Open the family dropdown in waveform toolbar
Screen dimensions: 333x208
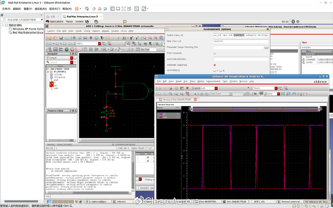click(278, 94)
